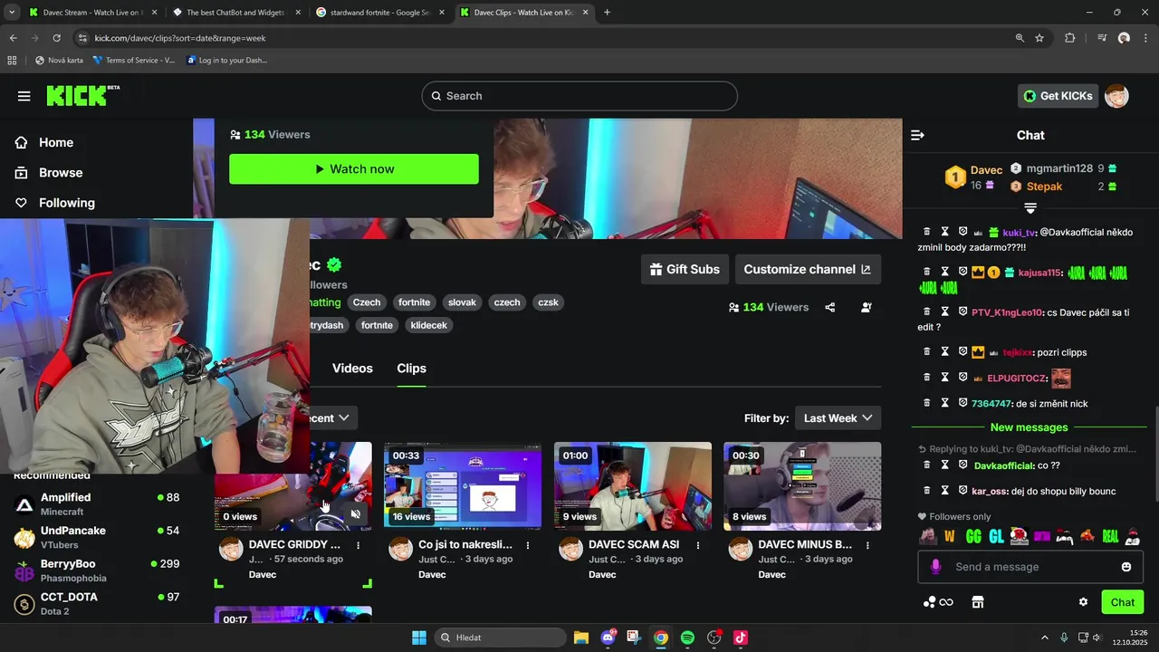Open recommended channel Amplified

click(97, 504)
